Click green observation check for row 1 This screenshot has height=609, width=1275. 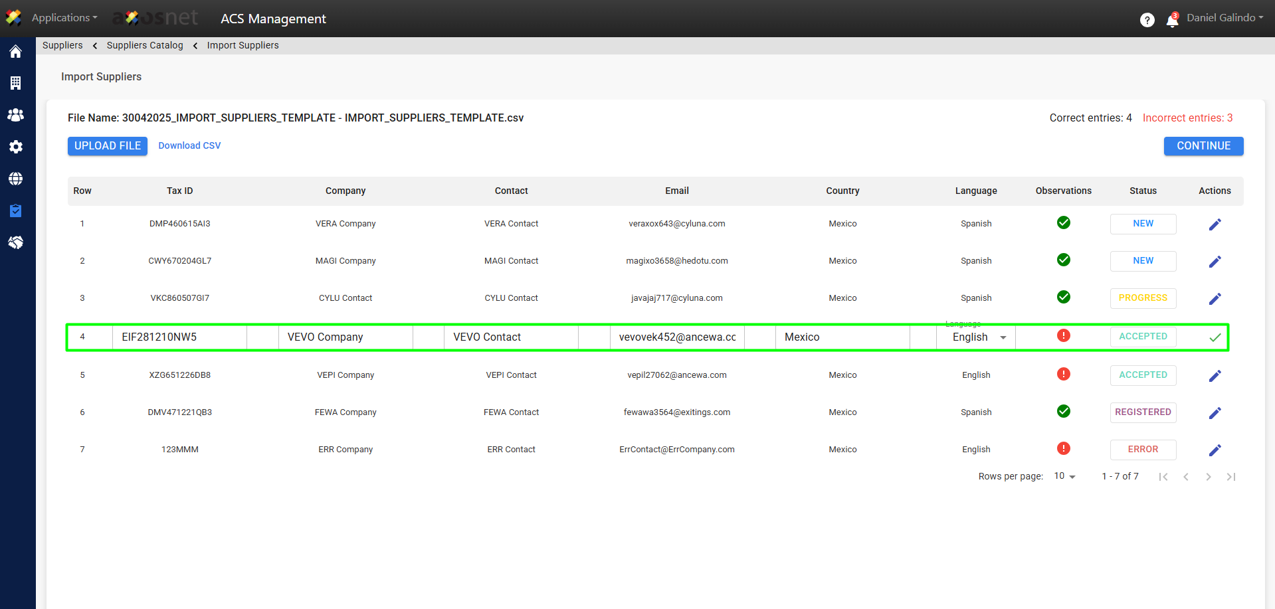(1064, 222)
